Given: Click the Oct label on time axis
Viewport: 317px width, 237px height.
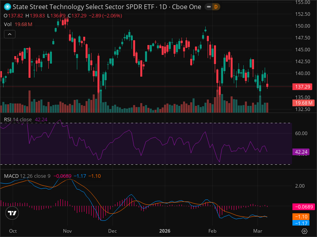Looking at the screenshot, I should point(13,231).
